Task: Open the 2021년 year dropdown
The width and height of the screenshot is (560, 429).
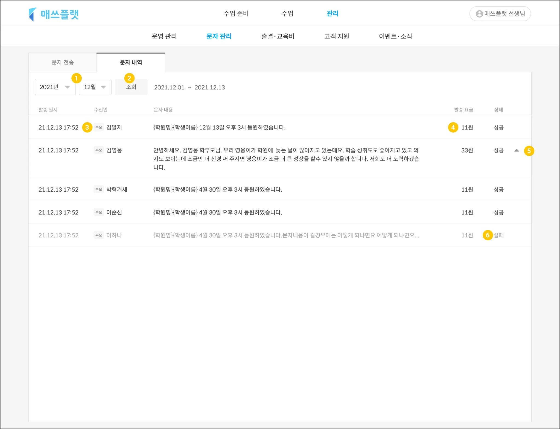Action: pos(55,87)
